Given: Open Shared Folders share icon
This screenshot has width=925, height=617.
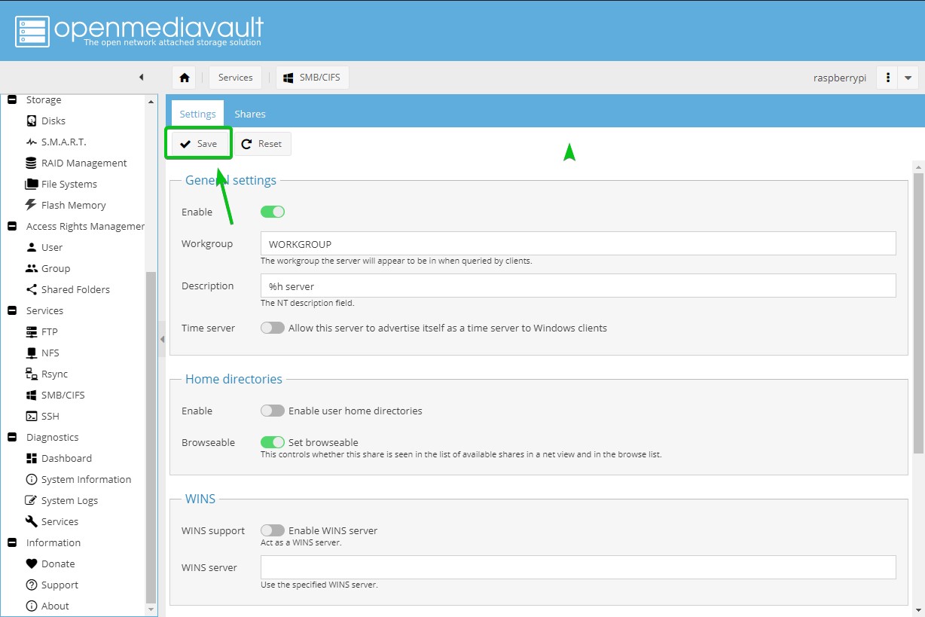Looking at the screenshot, I should (32, 289).
